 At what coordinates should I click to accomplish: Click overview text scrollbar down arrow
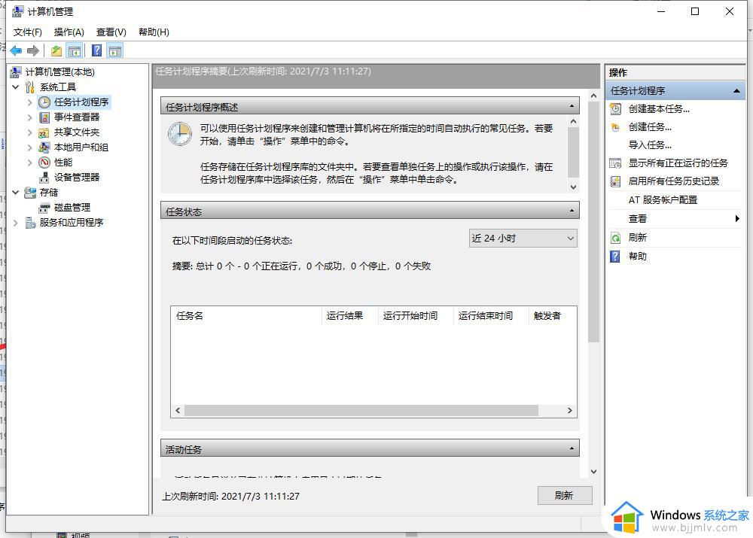[x=573, y=187]
